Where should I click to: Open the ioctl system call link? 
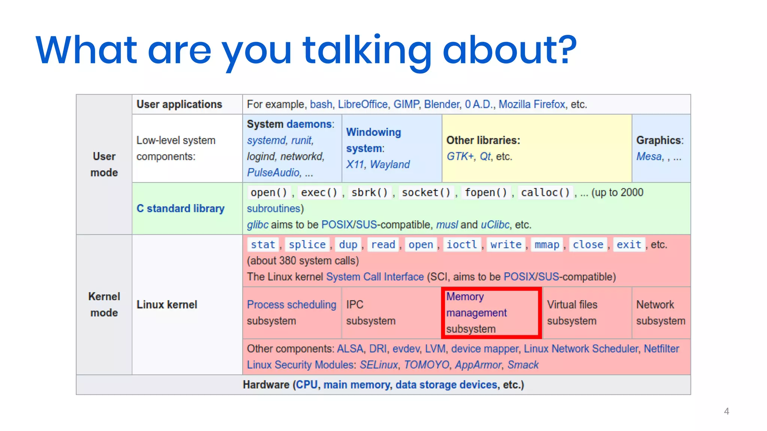click(461, 245)
